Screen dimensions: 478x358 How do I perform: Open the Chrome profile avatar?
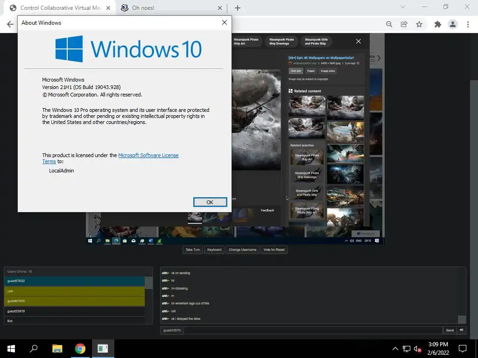coord(453,24)
